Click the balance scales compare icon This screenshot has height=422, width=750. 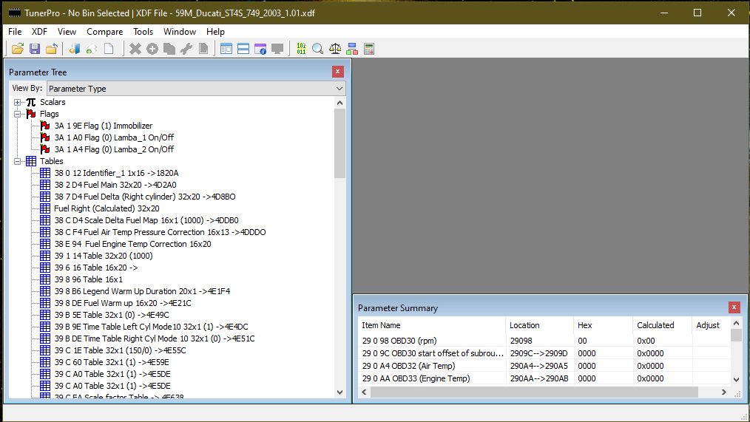point(335,49)
